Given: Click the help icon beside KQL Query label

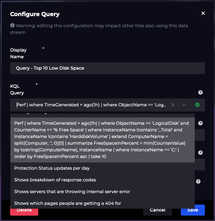Looking at the screenshot, I should (200, 92).
